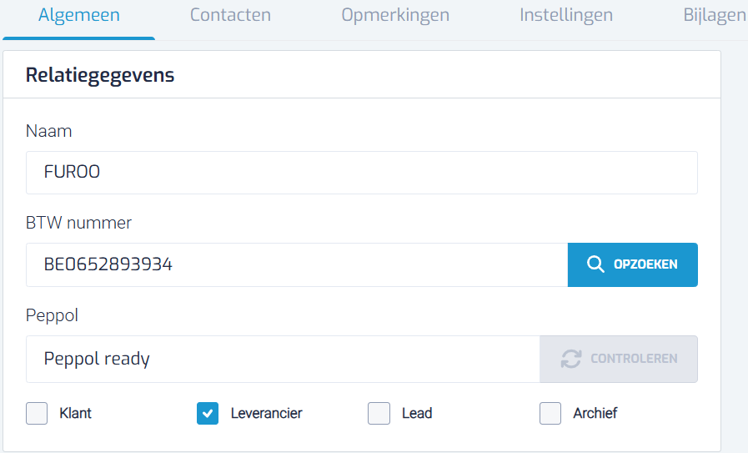Viewport: 748px width, 453px height.
Task: Click the Relatiegegevens section header
Action: [100, 75]
